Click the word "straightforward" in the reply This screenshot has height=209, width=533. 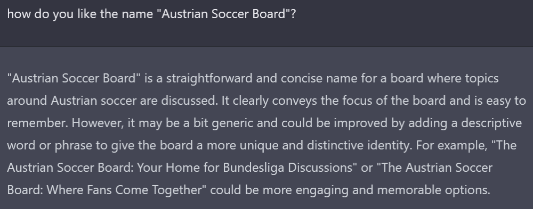(209, 78)
